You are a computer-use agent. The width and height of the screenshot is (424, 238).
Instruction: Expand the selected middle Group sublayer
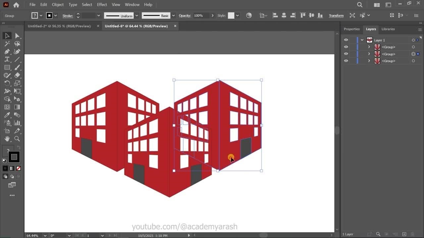369,54
